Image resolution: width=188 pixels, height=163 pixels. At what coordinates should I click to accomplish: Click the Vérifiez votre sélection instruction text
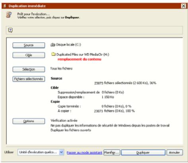click(x=49, y=18)
